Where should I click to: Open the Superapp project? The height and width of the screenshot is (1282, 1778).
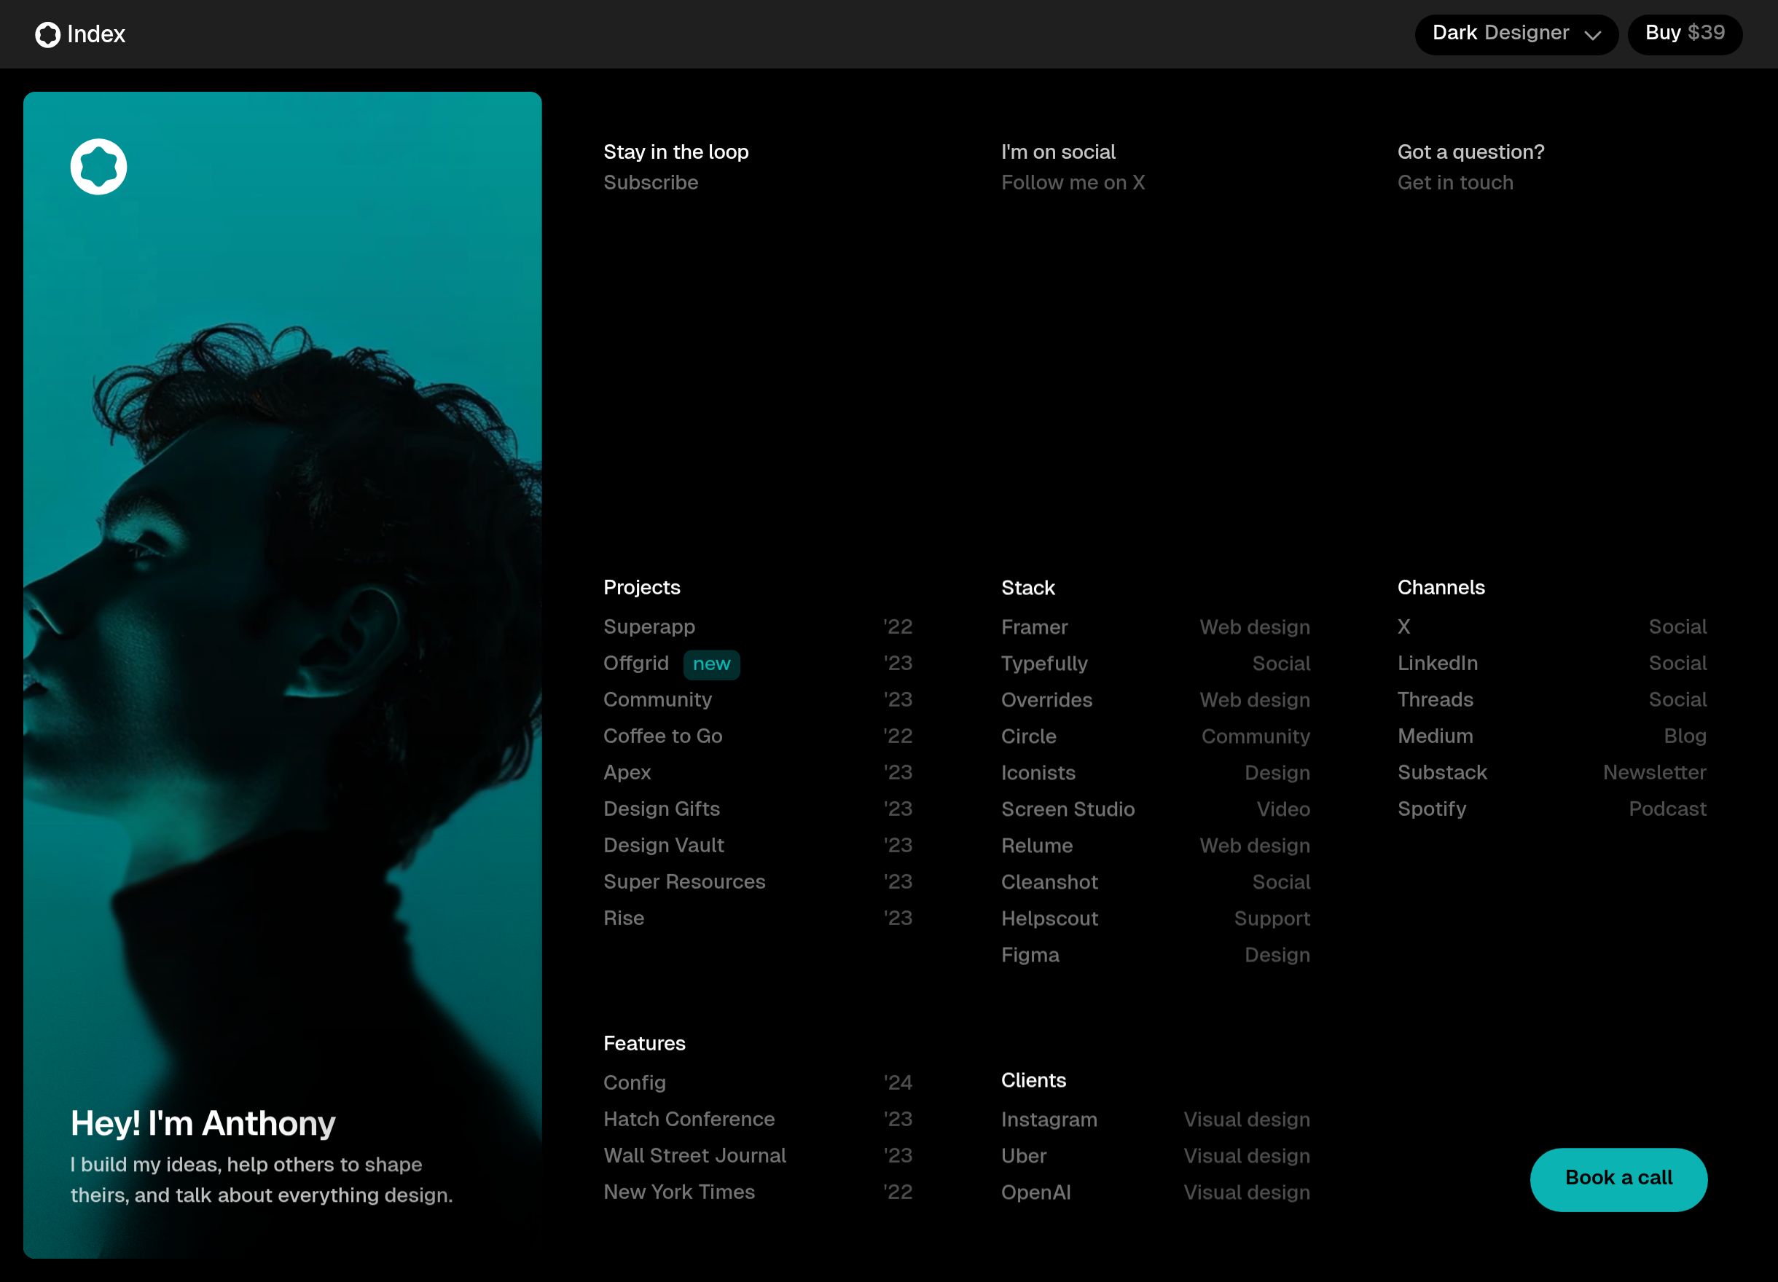649,627
